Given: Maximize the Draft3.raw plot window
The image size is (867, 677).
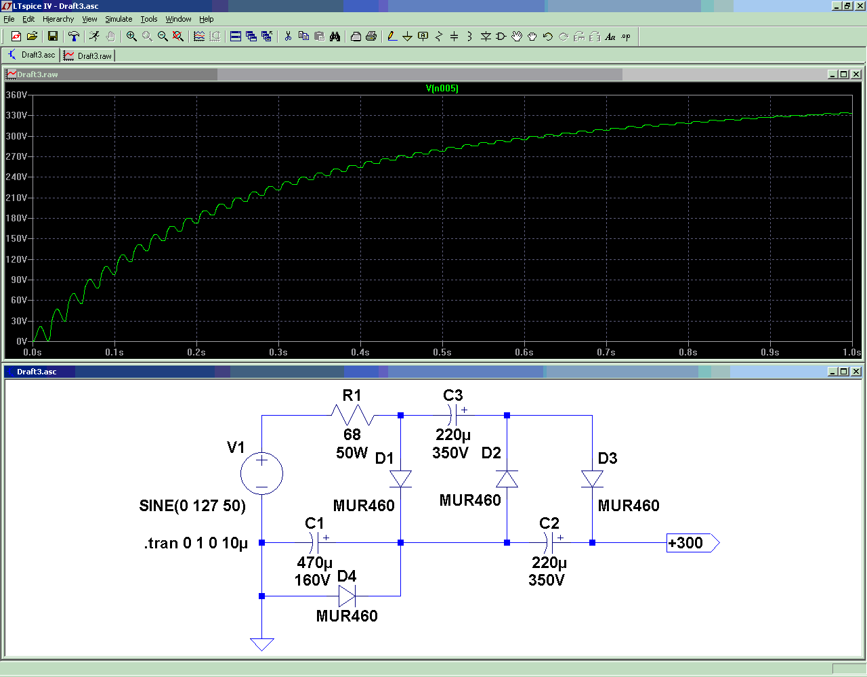Looking at the screenshot, I should (x=843, y=74).
